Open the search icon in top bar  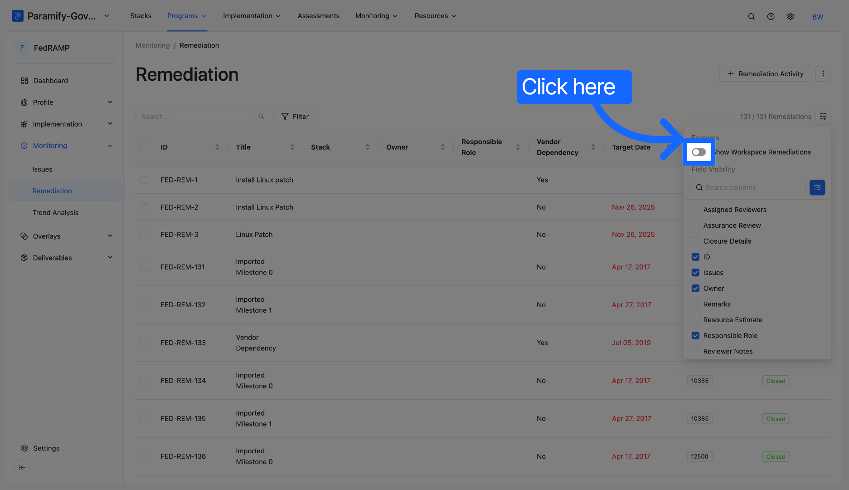(x=751, y=16)
